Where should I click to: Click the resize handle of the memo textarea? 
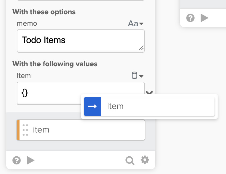coord(141,48)
